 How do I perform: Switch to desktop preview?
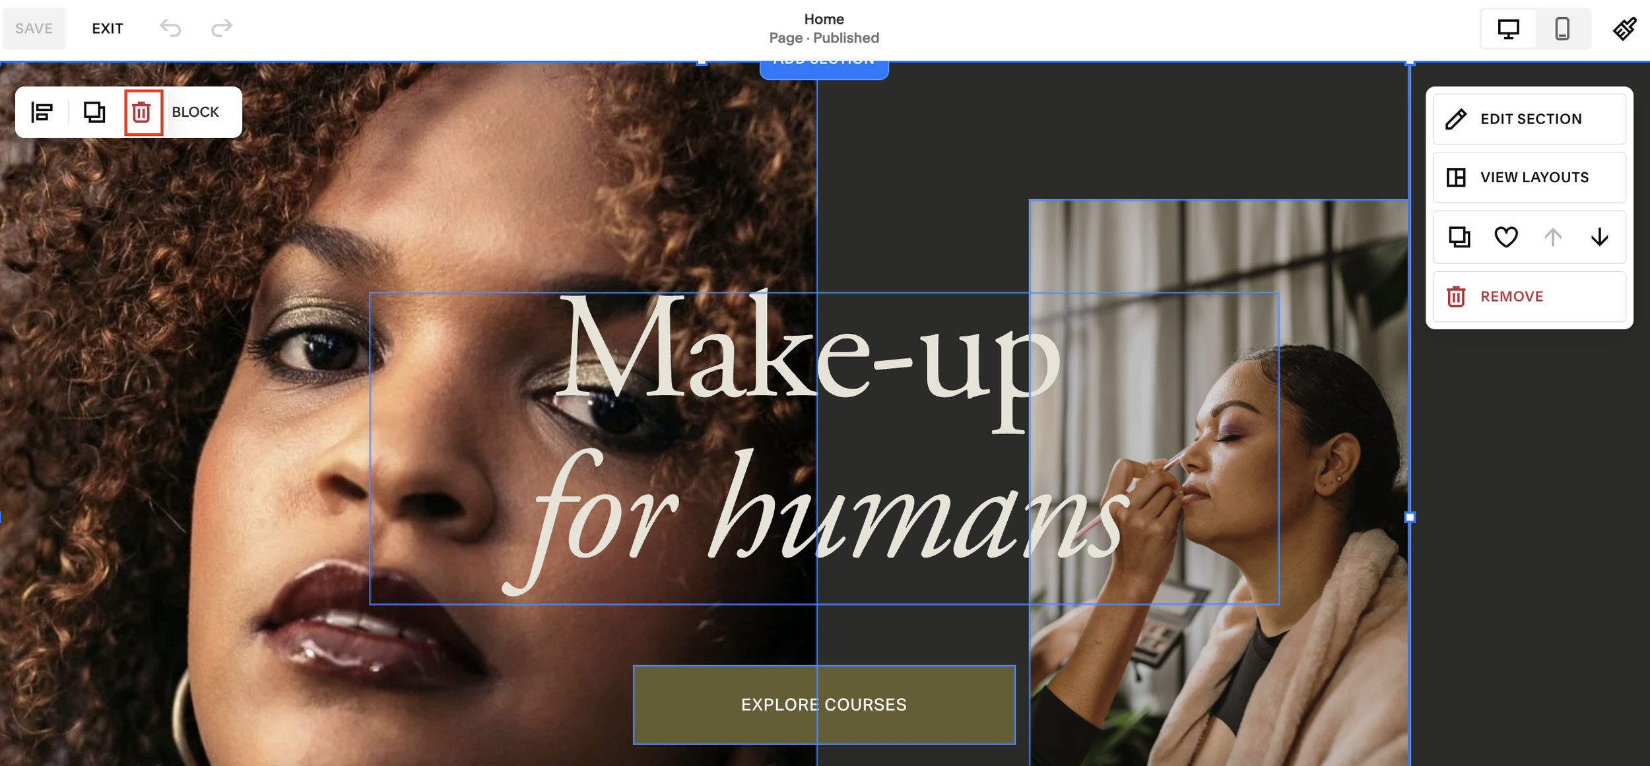(1508, 28)
